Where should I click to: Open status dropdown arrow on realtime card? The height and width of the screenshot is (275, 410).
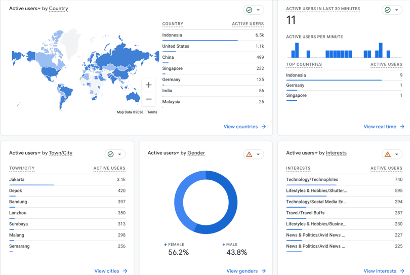coord(397,10)
